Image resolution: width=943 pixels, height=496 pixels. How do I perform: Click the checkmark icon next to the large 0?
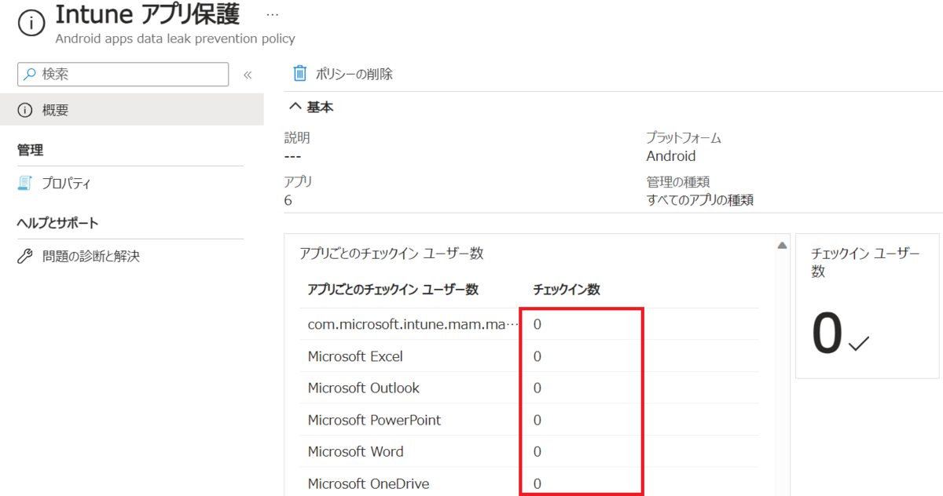click(x=860, y=342)
